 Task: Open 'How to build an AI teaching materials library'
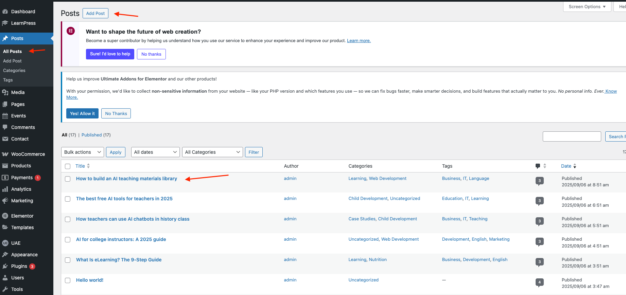click(x=126, y=179)
